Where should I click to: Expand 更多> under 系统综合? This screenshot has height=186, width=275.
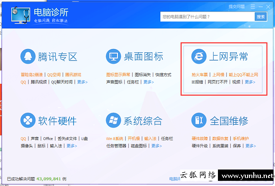[x=157, y=146]
